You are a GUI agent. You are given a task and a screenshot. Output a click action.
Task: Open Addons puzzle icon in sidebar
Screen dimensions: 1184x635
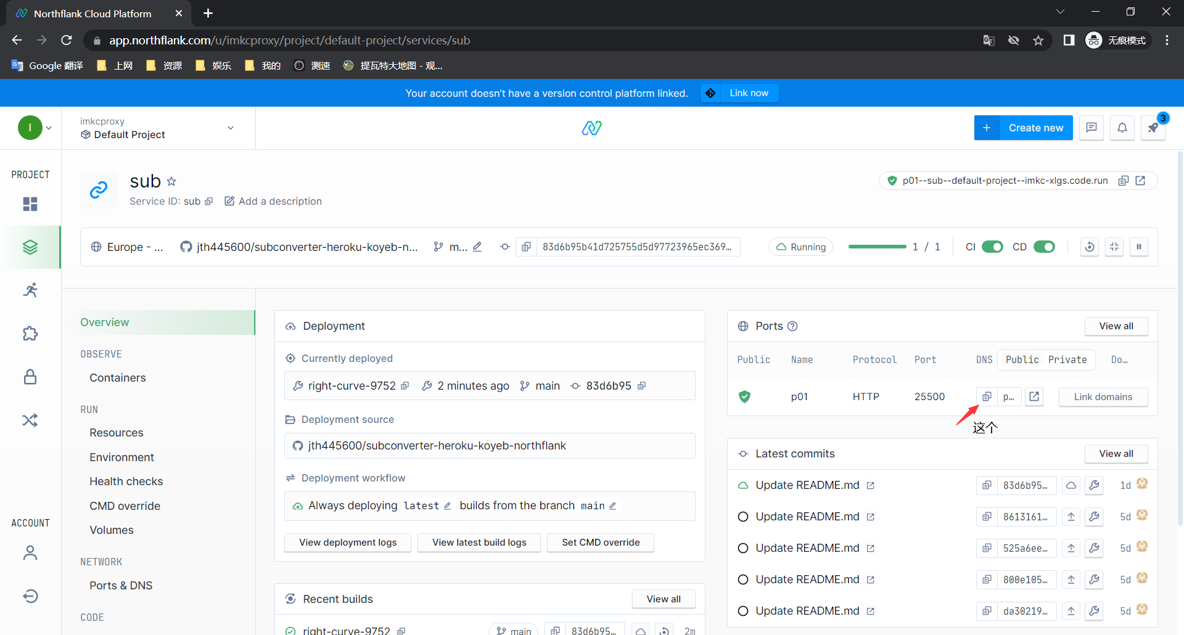pyautogui.click(x=30, y=334)
